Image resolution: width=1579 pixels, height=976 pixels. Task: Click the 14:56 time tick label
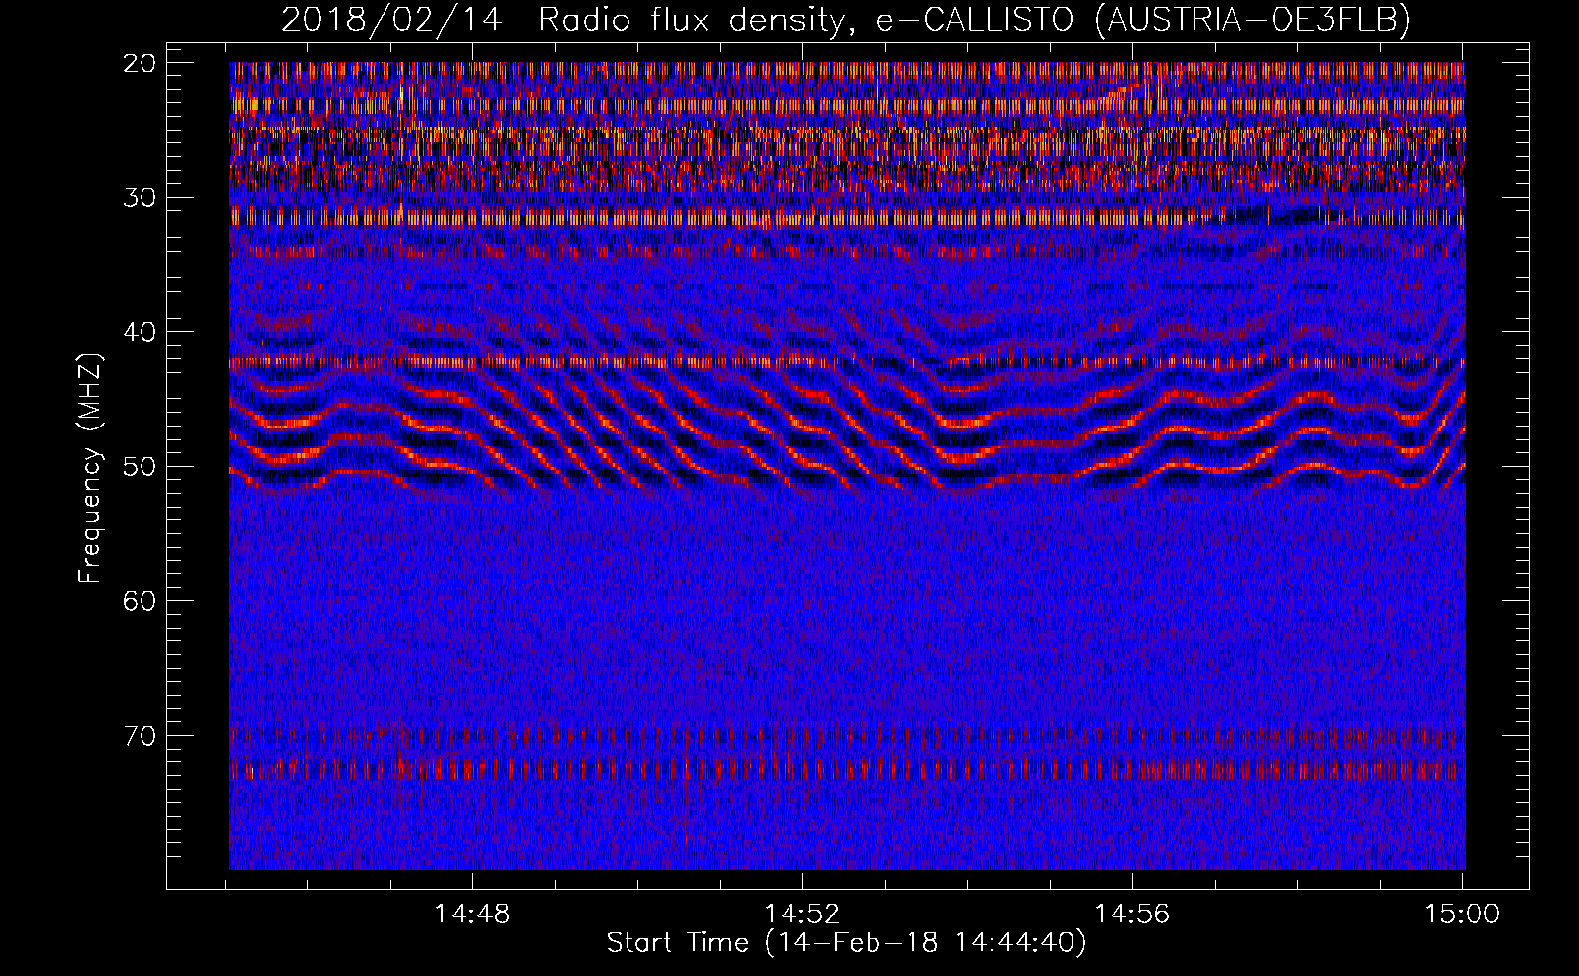1132,915
